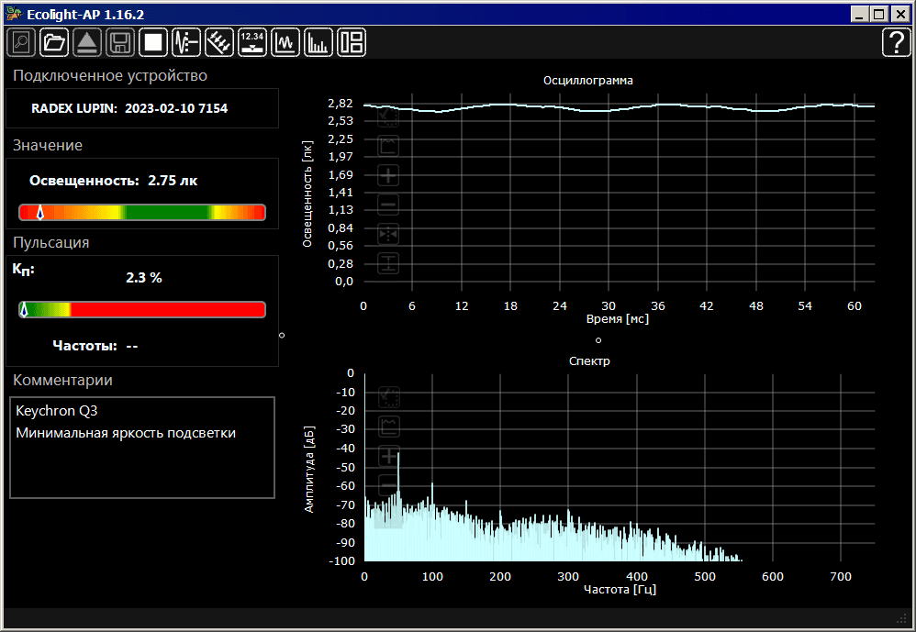This screenshot has height=632, width=916.
Task: Click the 'Пульсация' section heading
Action: (x=50, y=243)
